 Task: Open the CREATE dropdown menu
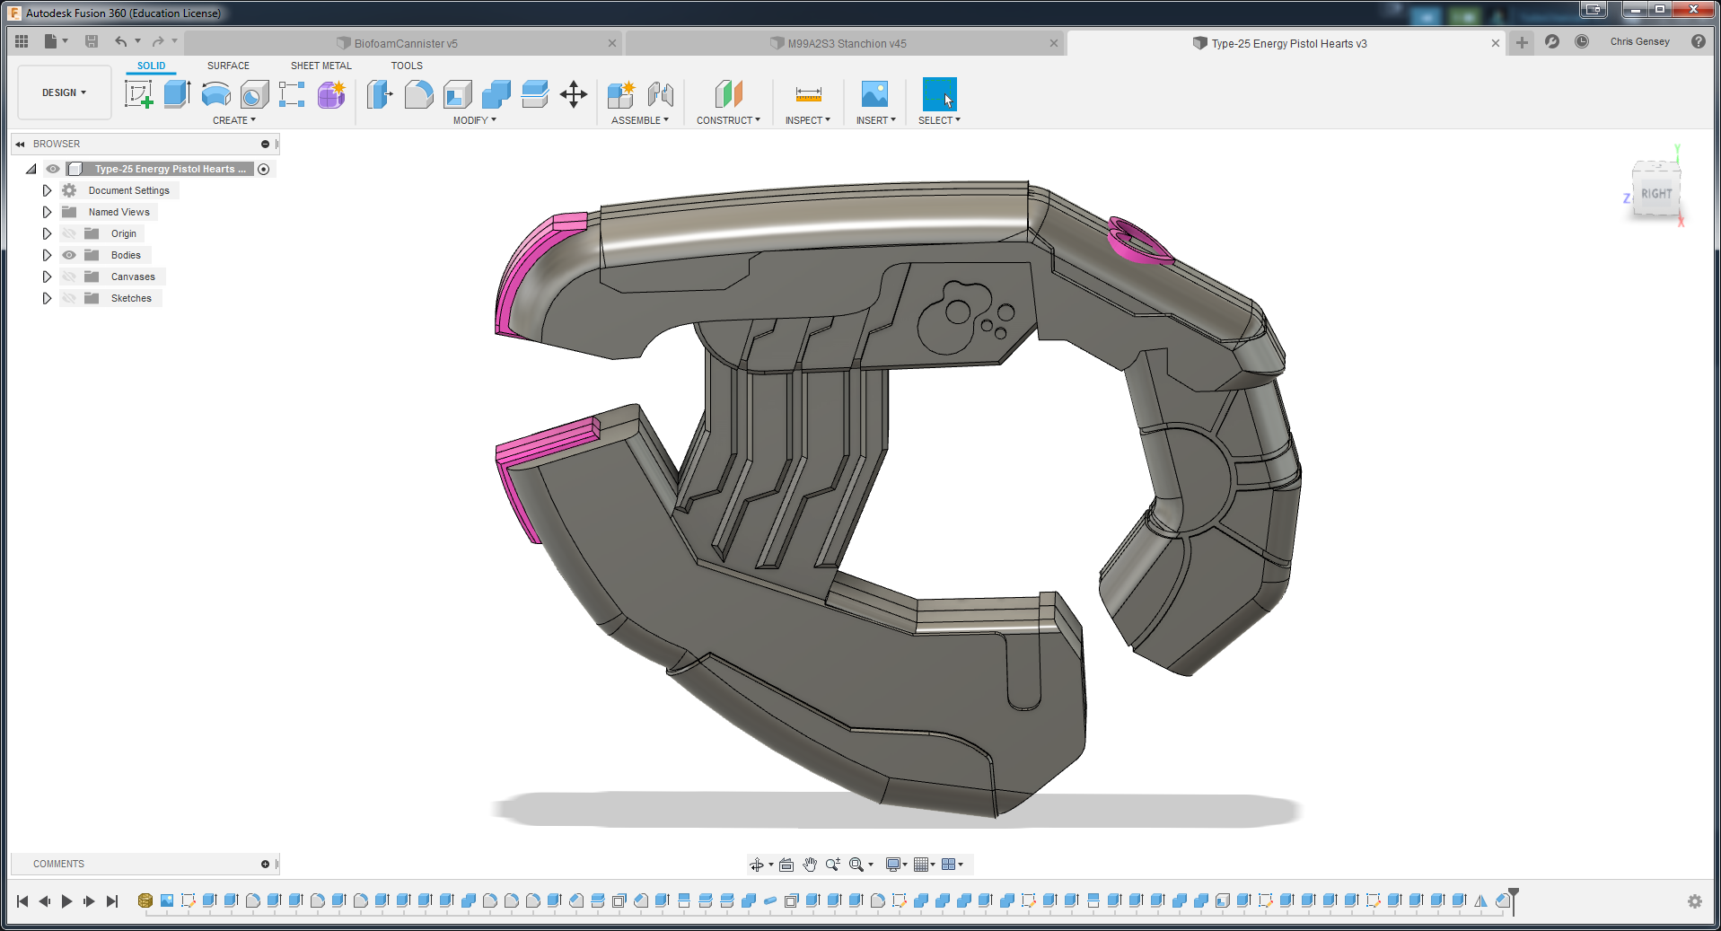coord(233,120)
